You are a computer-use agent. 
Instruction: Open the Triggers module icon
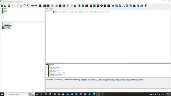tap(116, 6)
